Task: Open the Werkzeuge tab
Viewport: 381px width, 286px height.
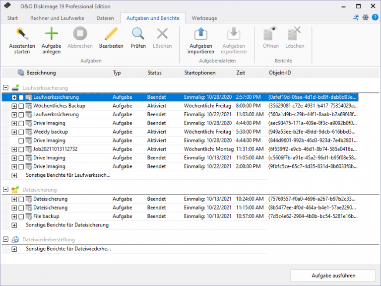Action: [204, 18]
